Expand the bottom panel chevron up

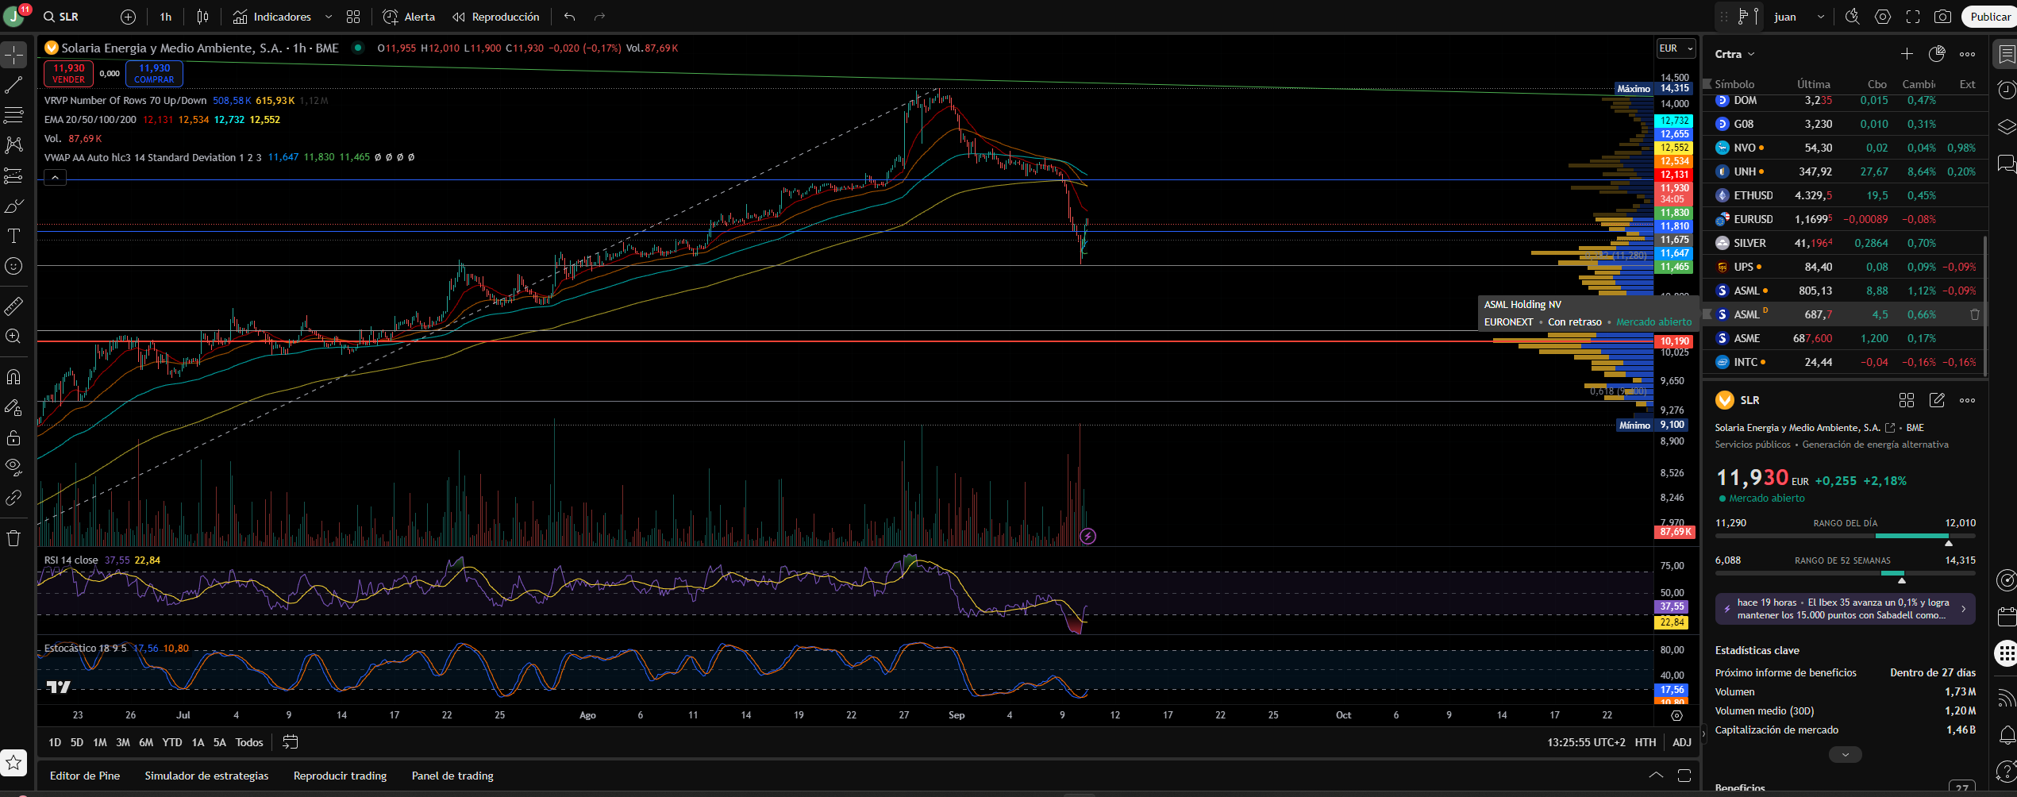click(x=1656, y=776)
